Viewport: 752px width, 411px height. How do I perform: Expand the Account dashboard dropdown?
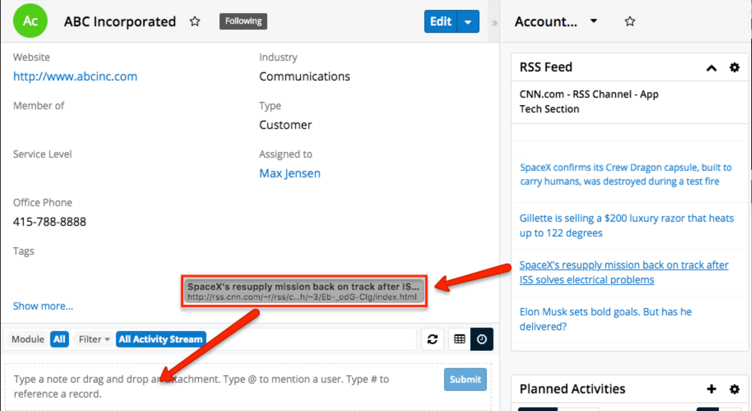click(594, 21)
